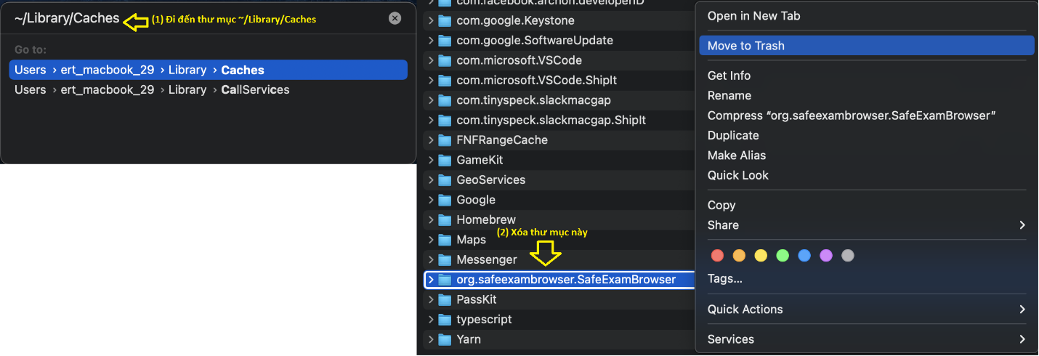
Task: Click the typescript folder icon
Action: [x=445, y=320]
